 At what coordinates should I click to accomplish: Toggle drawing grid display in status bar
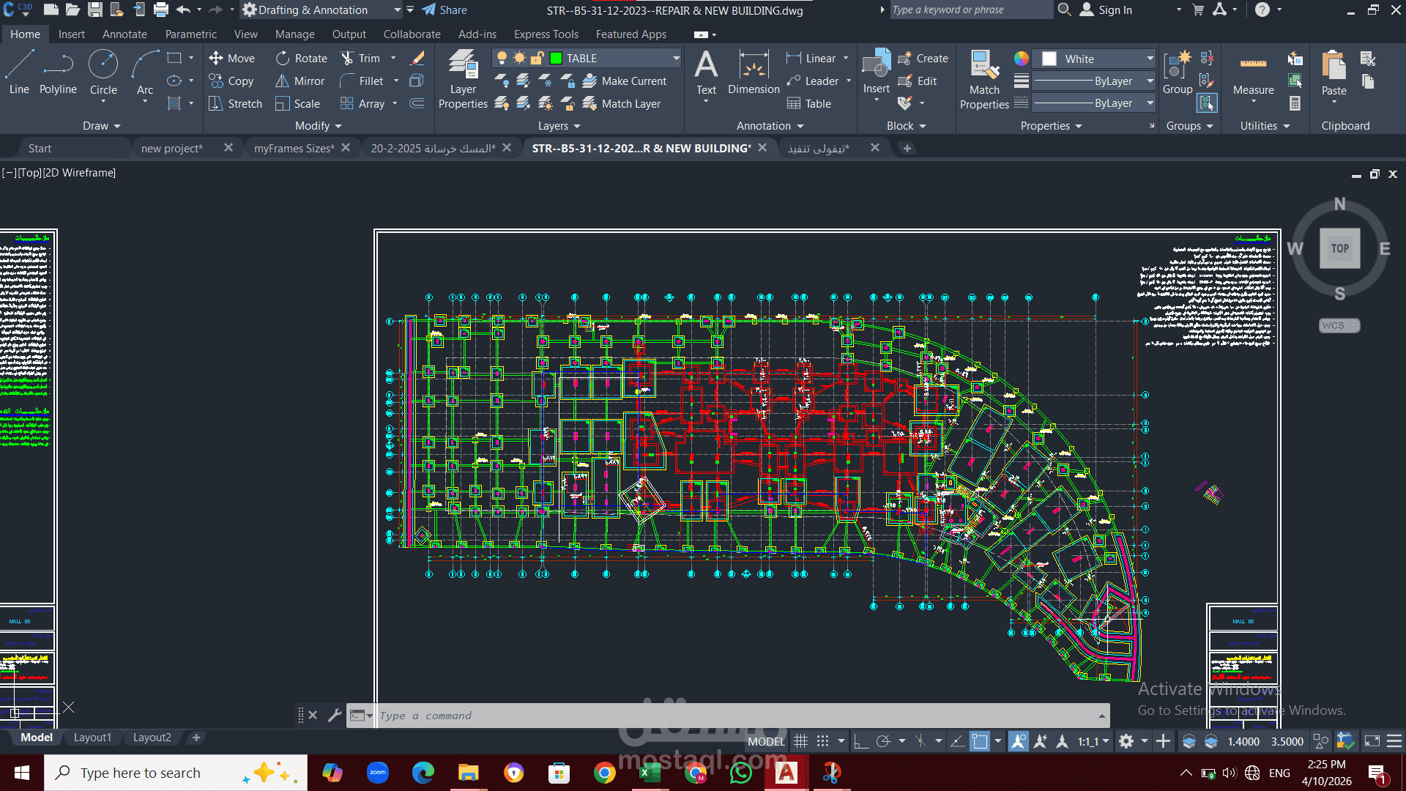[801, 741]
